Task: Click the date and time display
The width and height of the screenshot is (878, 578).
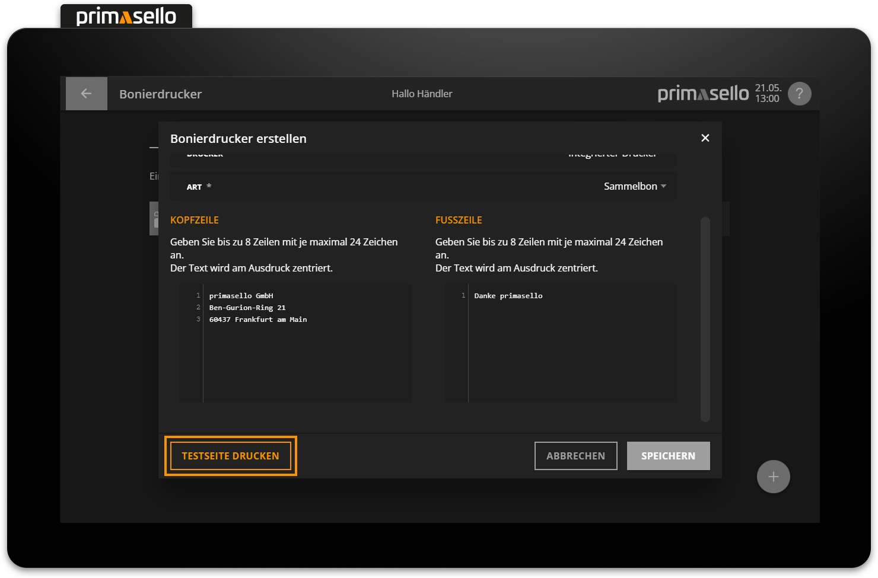Action: tap(768, 94)
